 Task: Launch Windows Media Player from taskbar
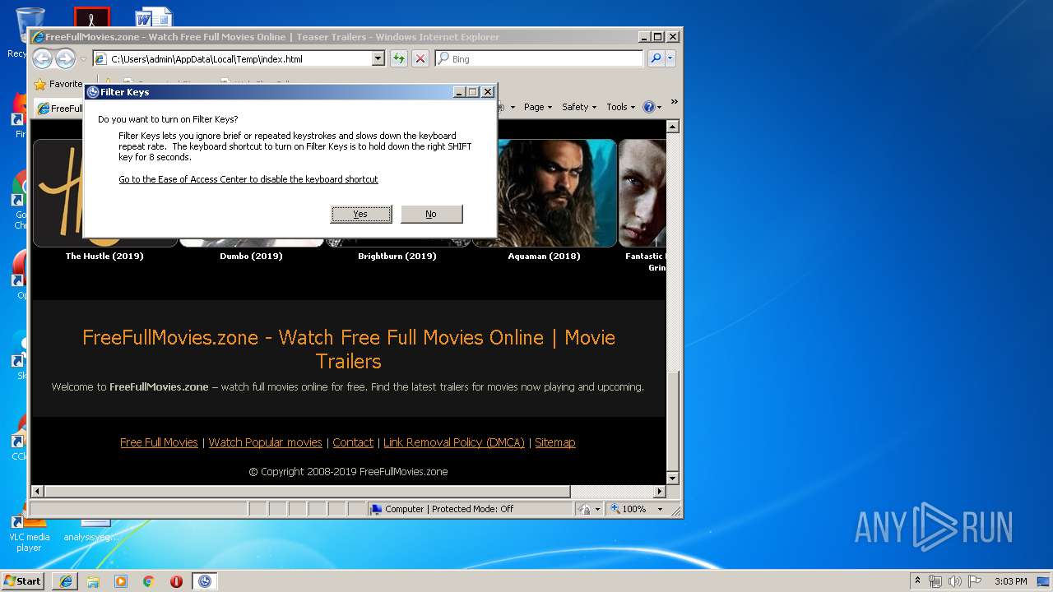121,581
